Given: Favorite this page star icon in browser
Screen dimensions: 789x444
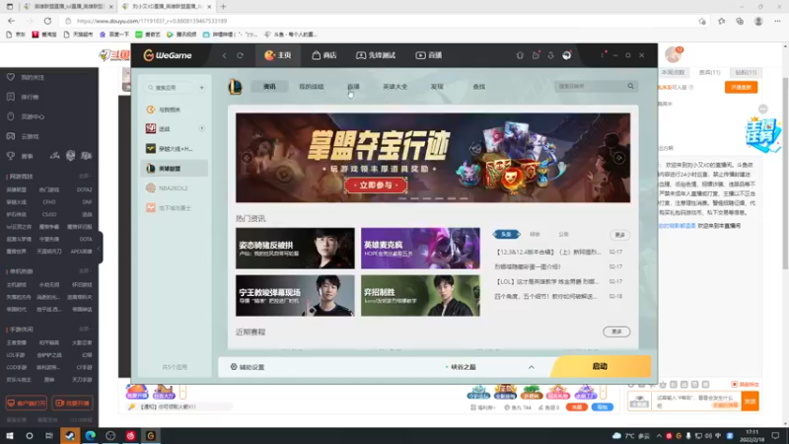Looking at the screenshot, I should coord(702,21).
